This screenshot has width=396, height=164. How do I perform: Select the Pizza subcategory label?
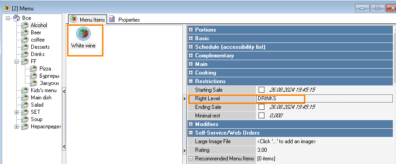tap(45, 69)
